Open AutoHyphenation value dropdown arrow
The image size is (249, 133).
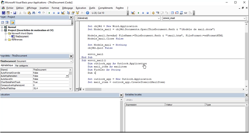tap(67, 76)
